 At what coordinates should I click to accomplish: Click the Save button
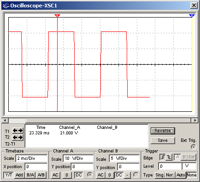click(163, 140)
